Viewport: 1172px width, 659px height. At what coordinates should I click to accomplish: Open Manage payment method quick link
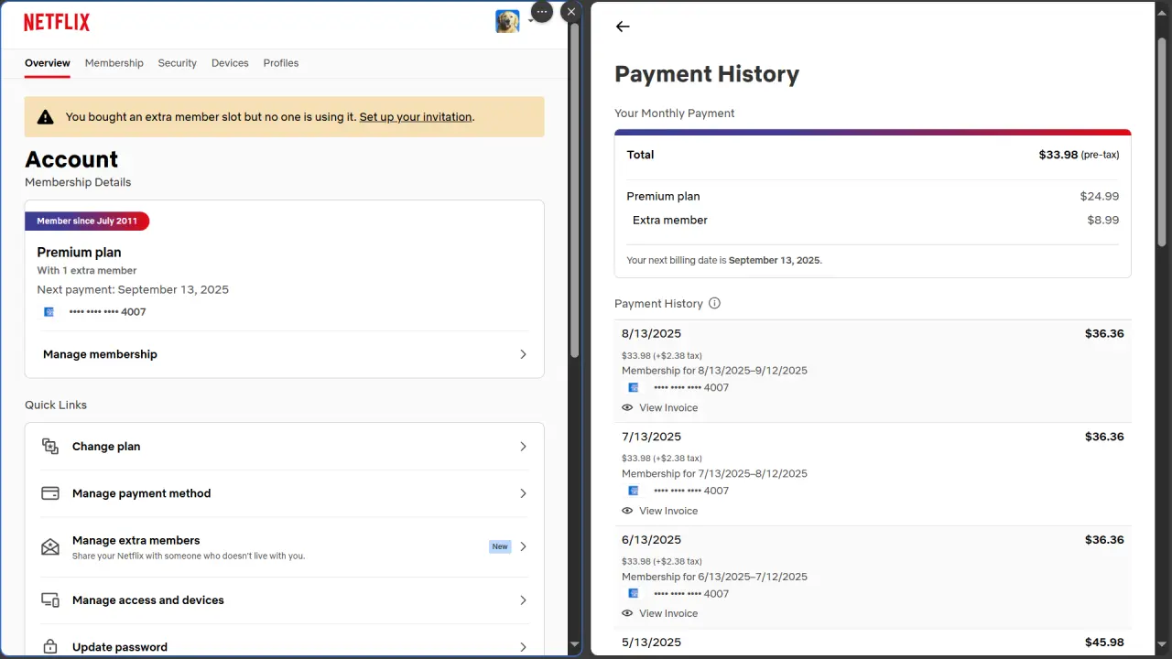coord(285,493)
